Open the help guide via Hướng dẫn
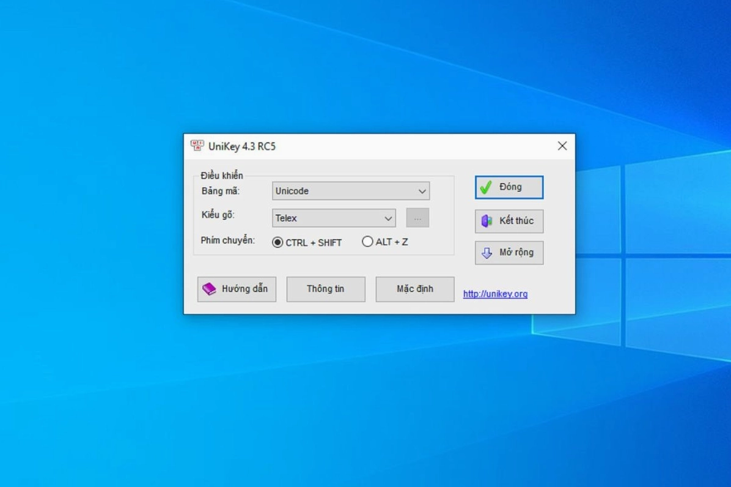This screenshot has width=731, height=487. (237, 289)
